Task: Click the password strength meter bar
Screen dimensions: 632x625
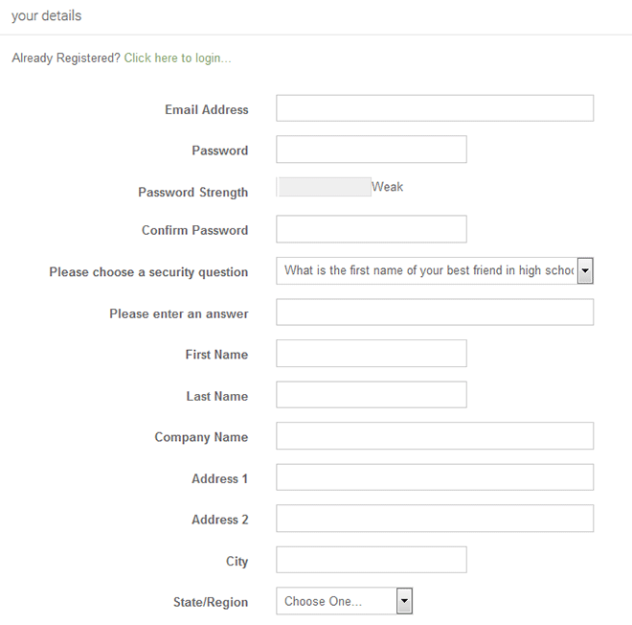Action: click(x=323, y=187)
